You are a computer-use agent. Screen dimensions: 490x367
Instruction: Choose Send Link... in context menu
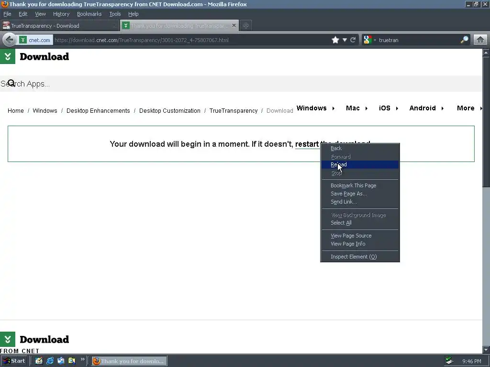pos(360,202)
